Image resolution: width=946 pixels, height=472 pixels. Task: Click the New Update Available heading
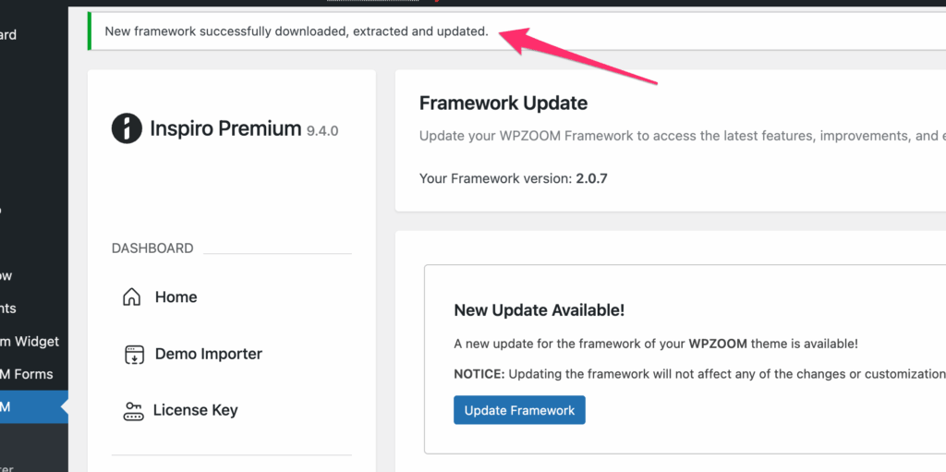tap(539, 310)
